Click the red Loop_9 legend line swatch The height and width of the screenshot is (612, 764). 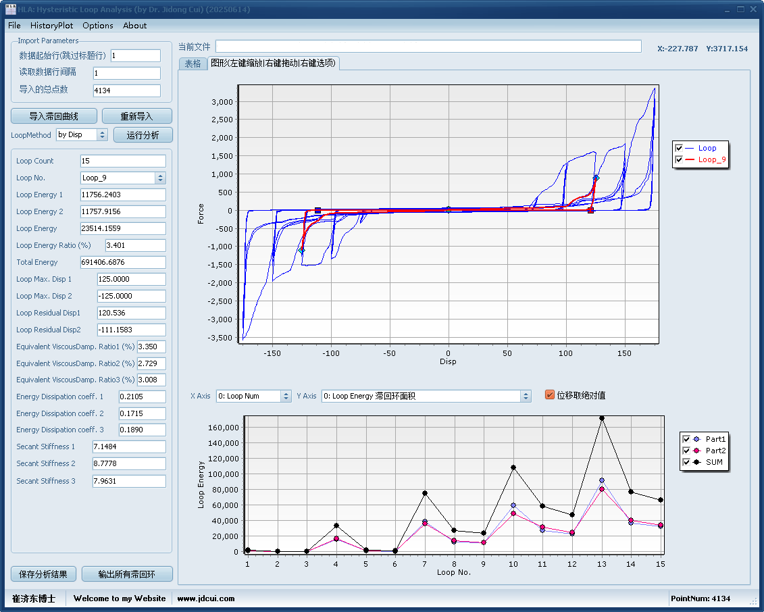[x=690, y=160]
